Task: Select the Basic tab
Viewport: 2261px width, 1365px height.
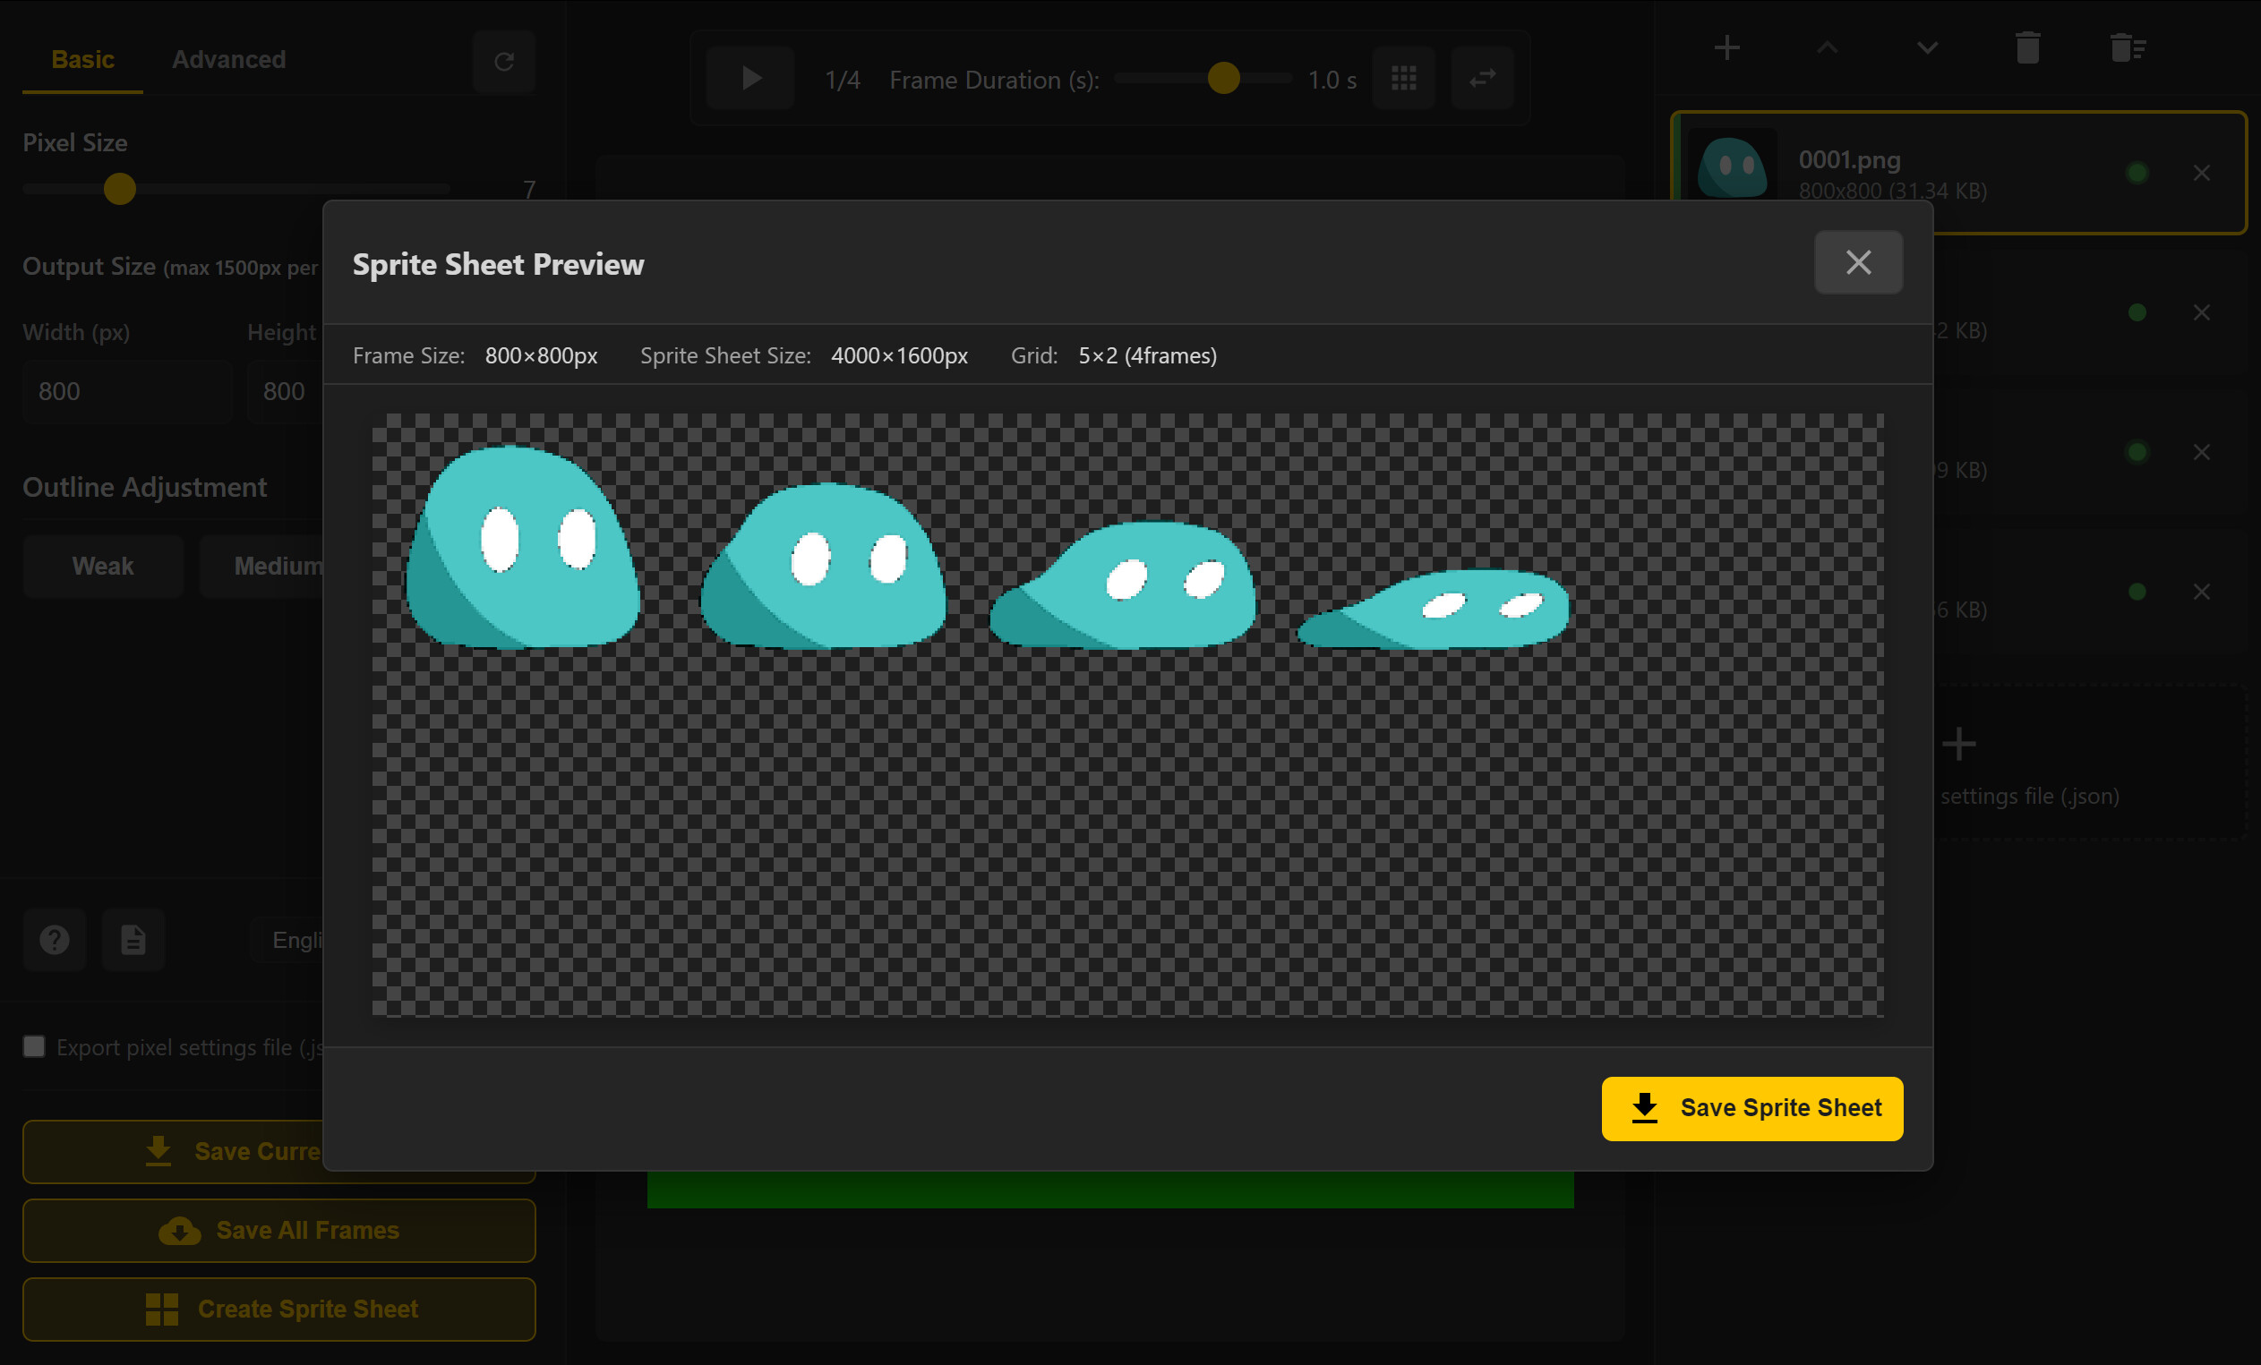Action: [x=82, y=59]
